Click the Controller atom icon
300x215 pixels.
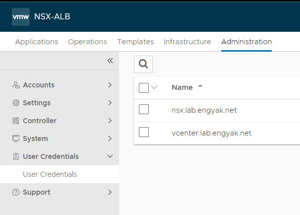pos(16,121)
